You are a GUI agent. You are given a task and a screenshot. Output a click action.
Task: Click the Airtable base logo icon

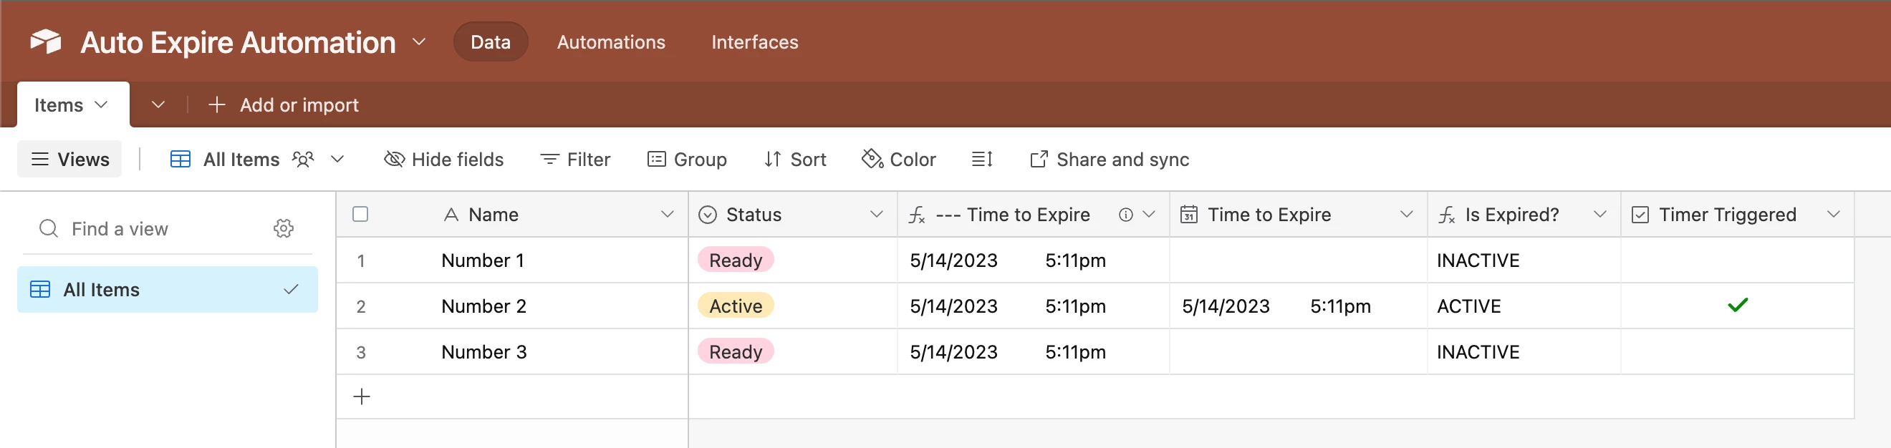click(x=46, y=42)
